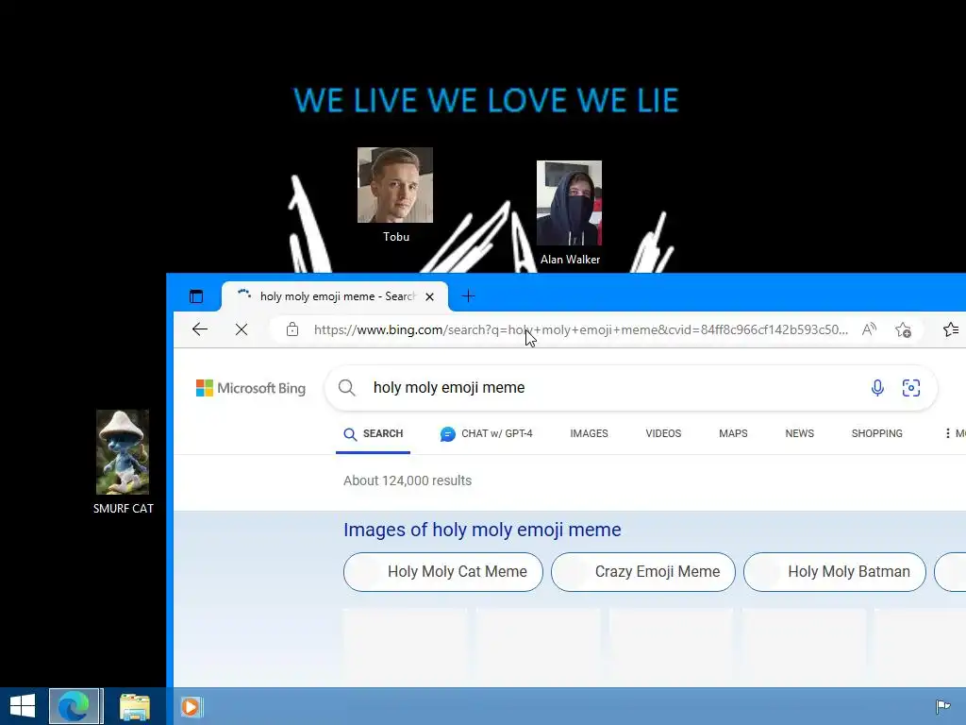Click the magnifier icon in search box
Screen dimensions: 966x725
[x=347, y=388]
